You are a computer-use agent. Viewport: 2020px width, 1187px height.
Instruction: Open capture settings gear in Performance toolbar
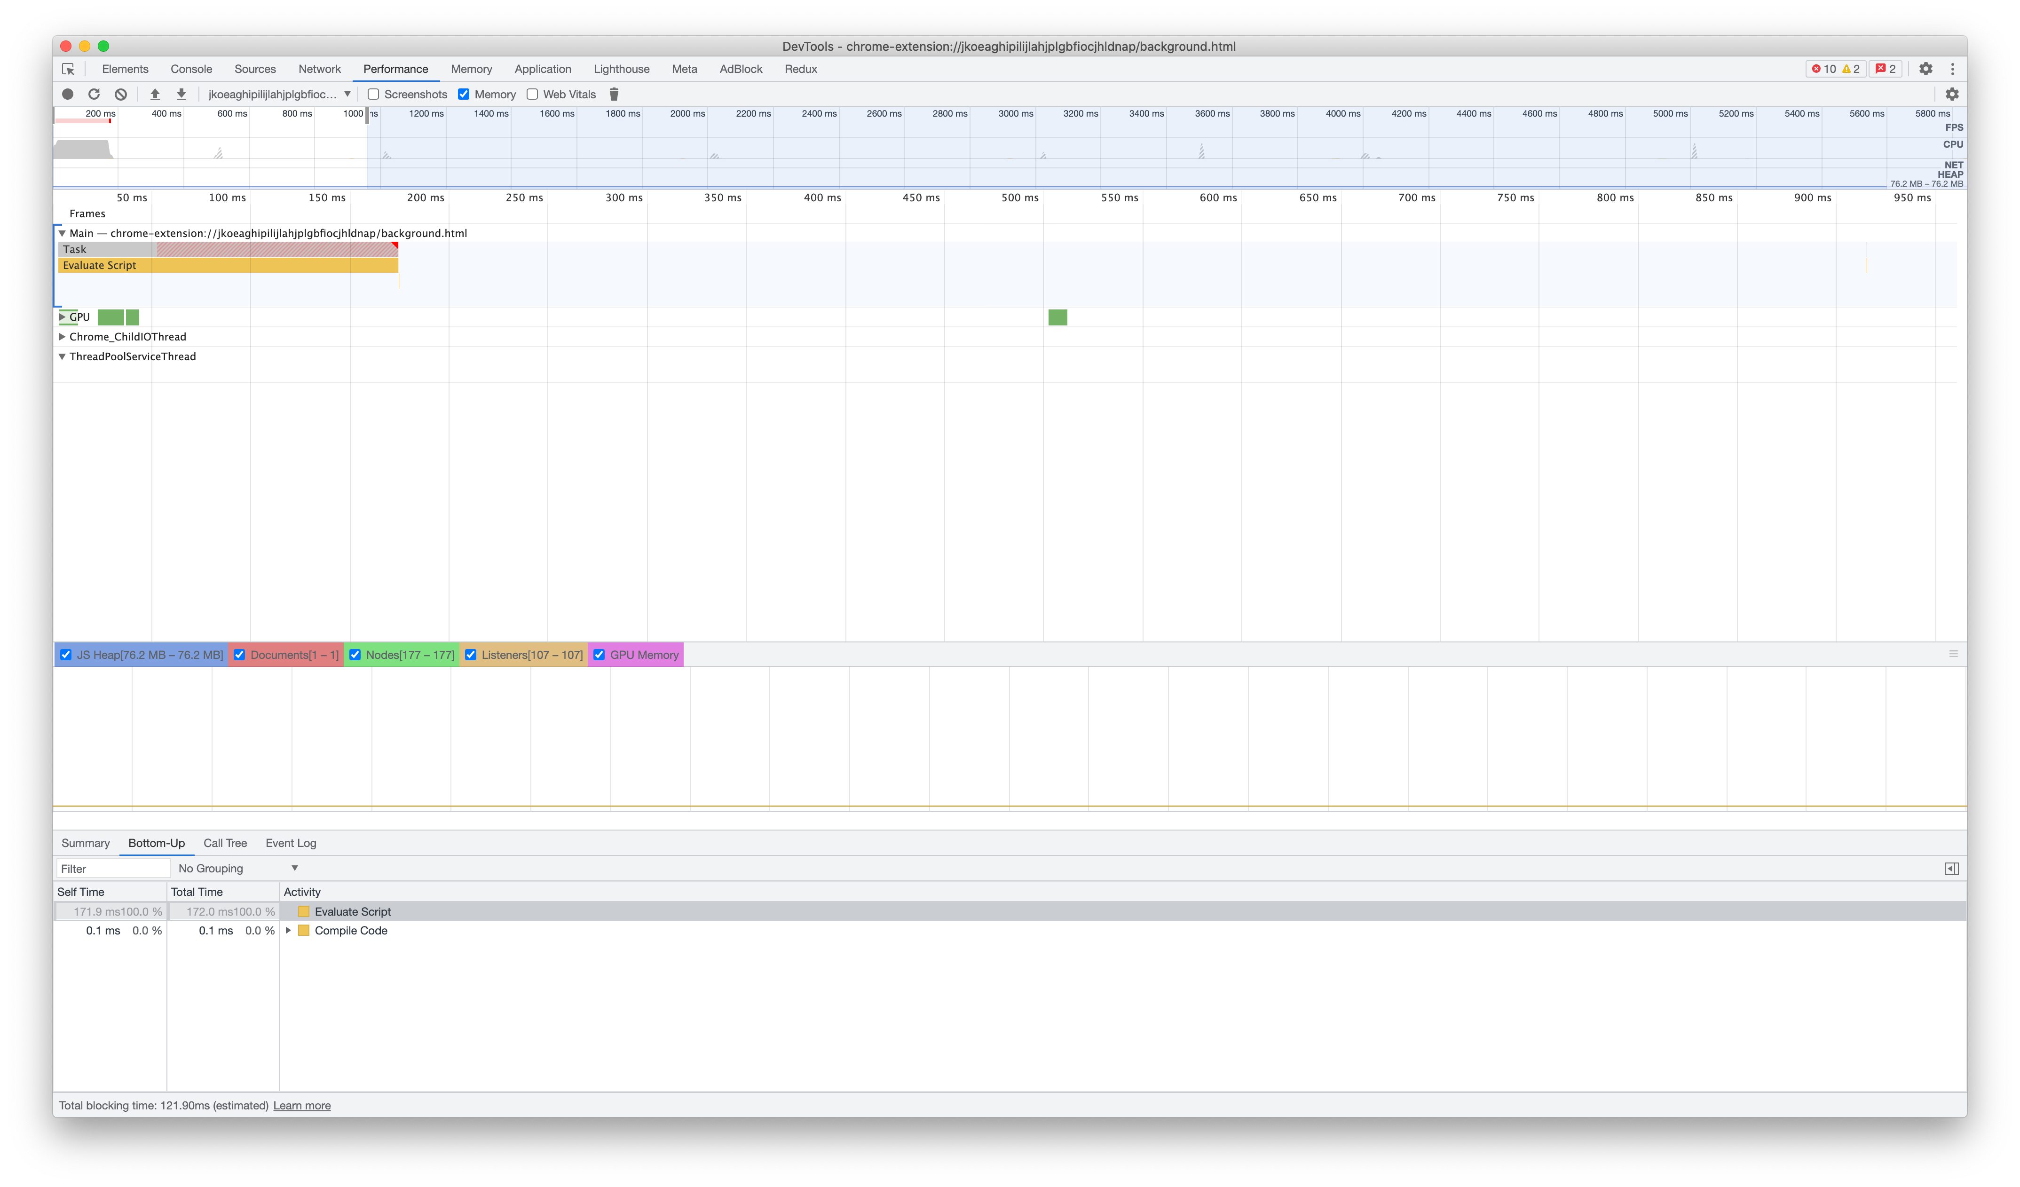coord(1952,94)
